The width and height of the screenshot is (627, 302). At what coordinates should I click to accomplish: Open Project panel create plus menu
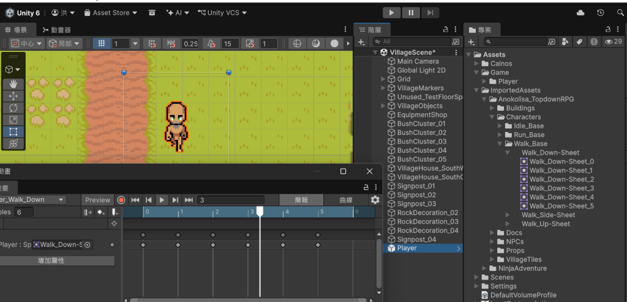471,42
